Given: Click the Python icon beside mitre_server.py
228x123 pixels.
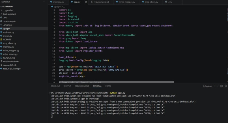Looking at the screenshot, I should [1, 54].
